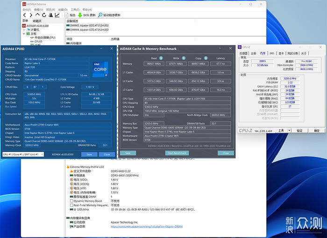Screen dimensions: 327x238
Task: Switch to CPU-Z SPD tab
Action: click(x=272, y=53)
